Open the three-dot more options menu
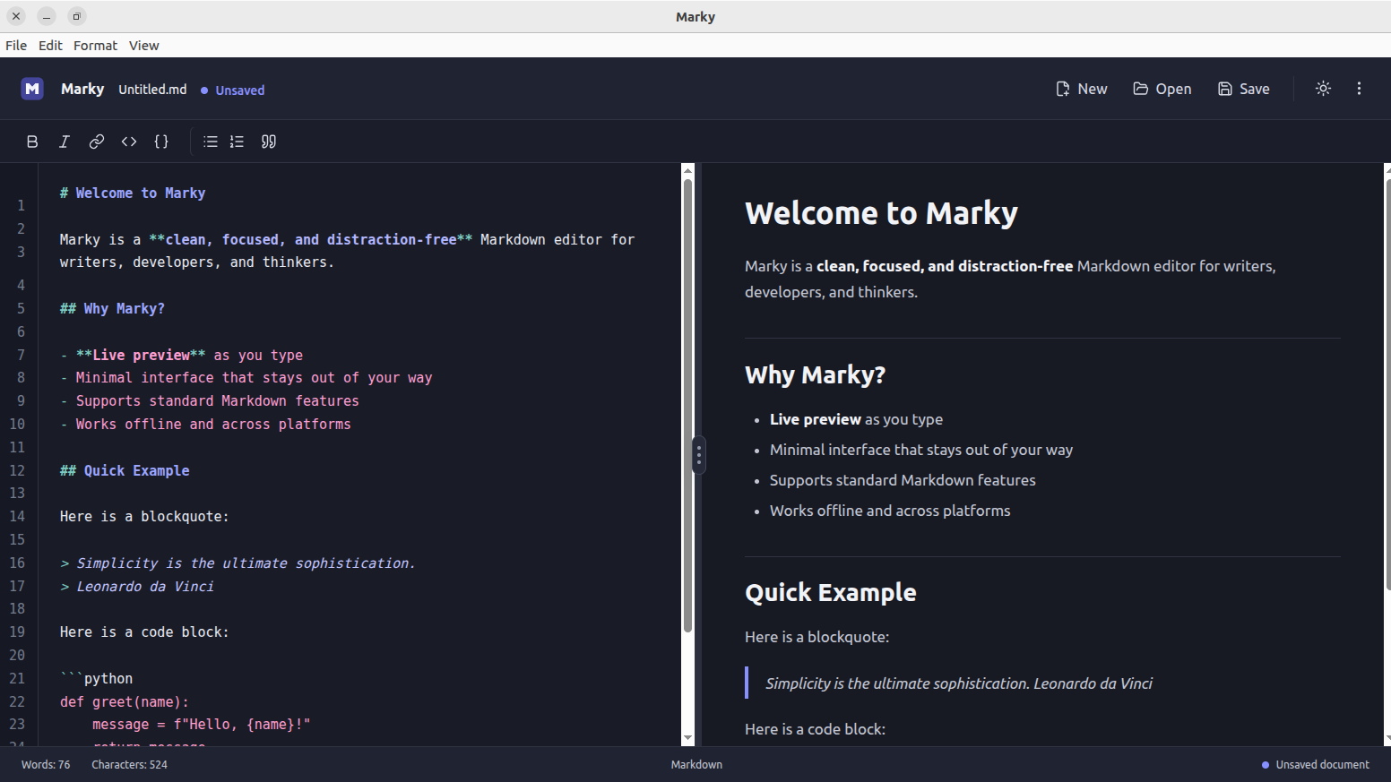 (x=1359, y=89)
